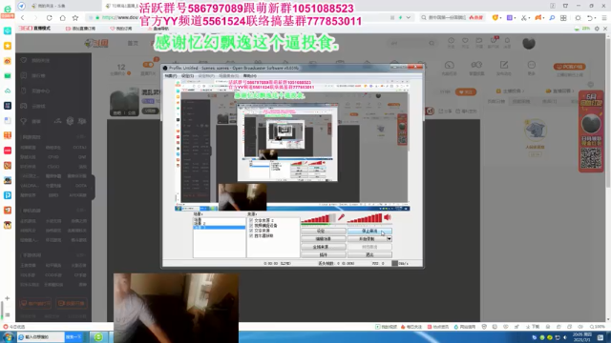Open the second menu in OBS menu bar
This screenshot has height=343, width=611.
coord(187,76)
